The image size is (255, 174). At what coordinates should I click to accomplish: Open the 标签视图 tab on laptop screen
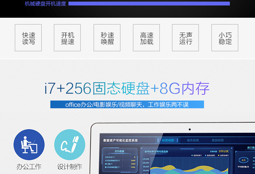tap(168, 140)
